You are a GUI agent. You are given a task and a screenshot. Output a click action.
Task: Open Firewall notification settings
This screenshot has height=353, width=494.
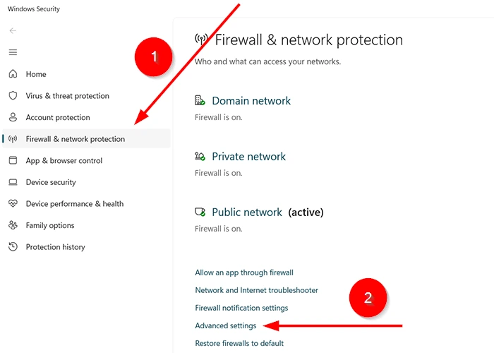pyautogui.click(x=241, y=308)
